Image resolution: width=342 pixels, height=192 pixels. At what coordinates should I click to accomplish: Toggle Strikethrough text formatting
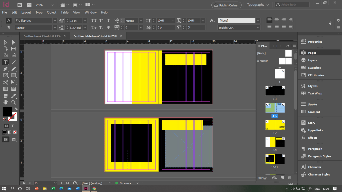tap(108, 28)
